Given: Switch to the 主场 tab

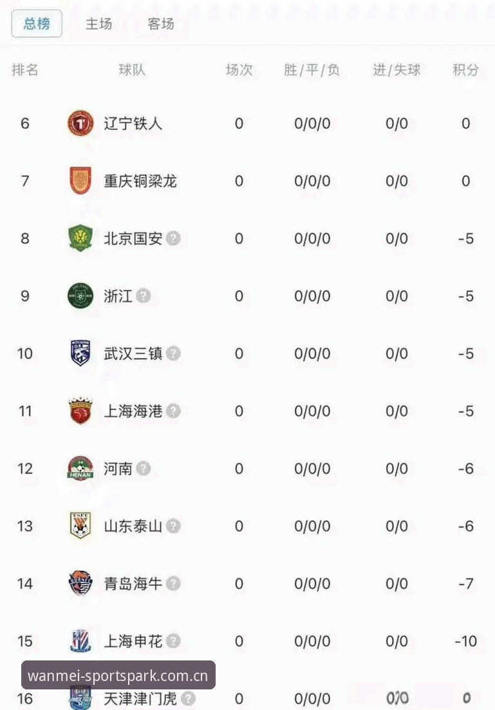Looking at the screenshot, I should click(x=98, y=24).
